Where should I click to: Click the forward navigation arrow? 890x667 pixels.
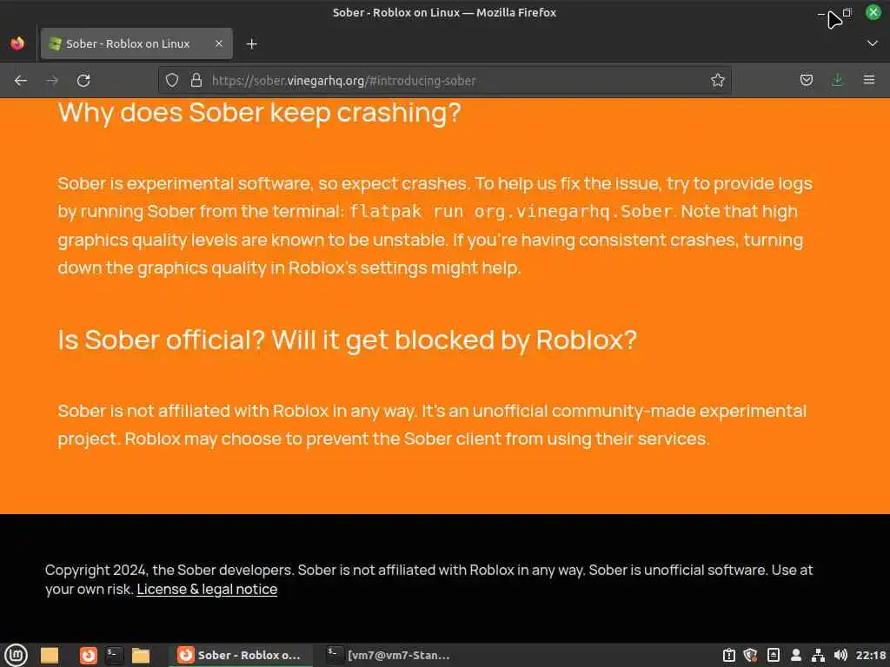[51, 81]
